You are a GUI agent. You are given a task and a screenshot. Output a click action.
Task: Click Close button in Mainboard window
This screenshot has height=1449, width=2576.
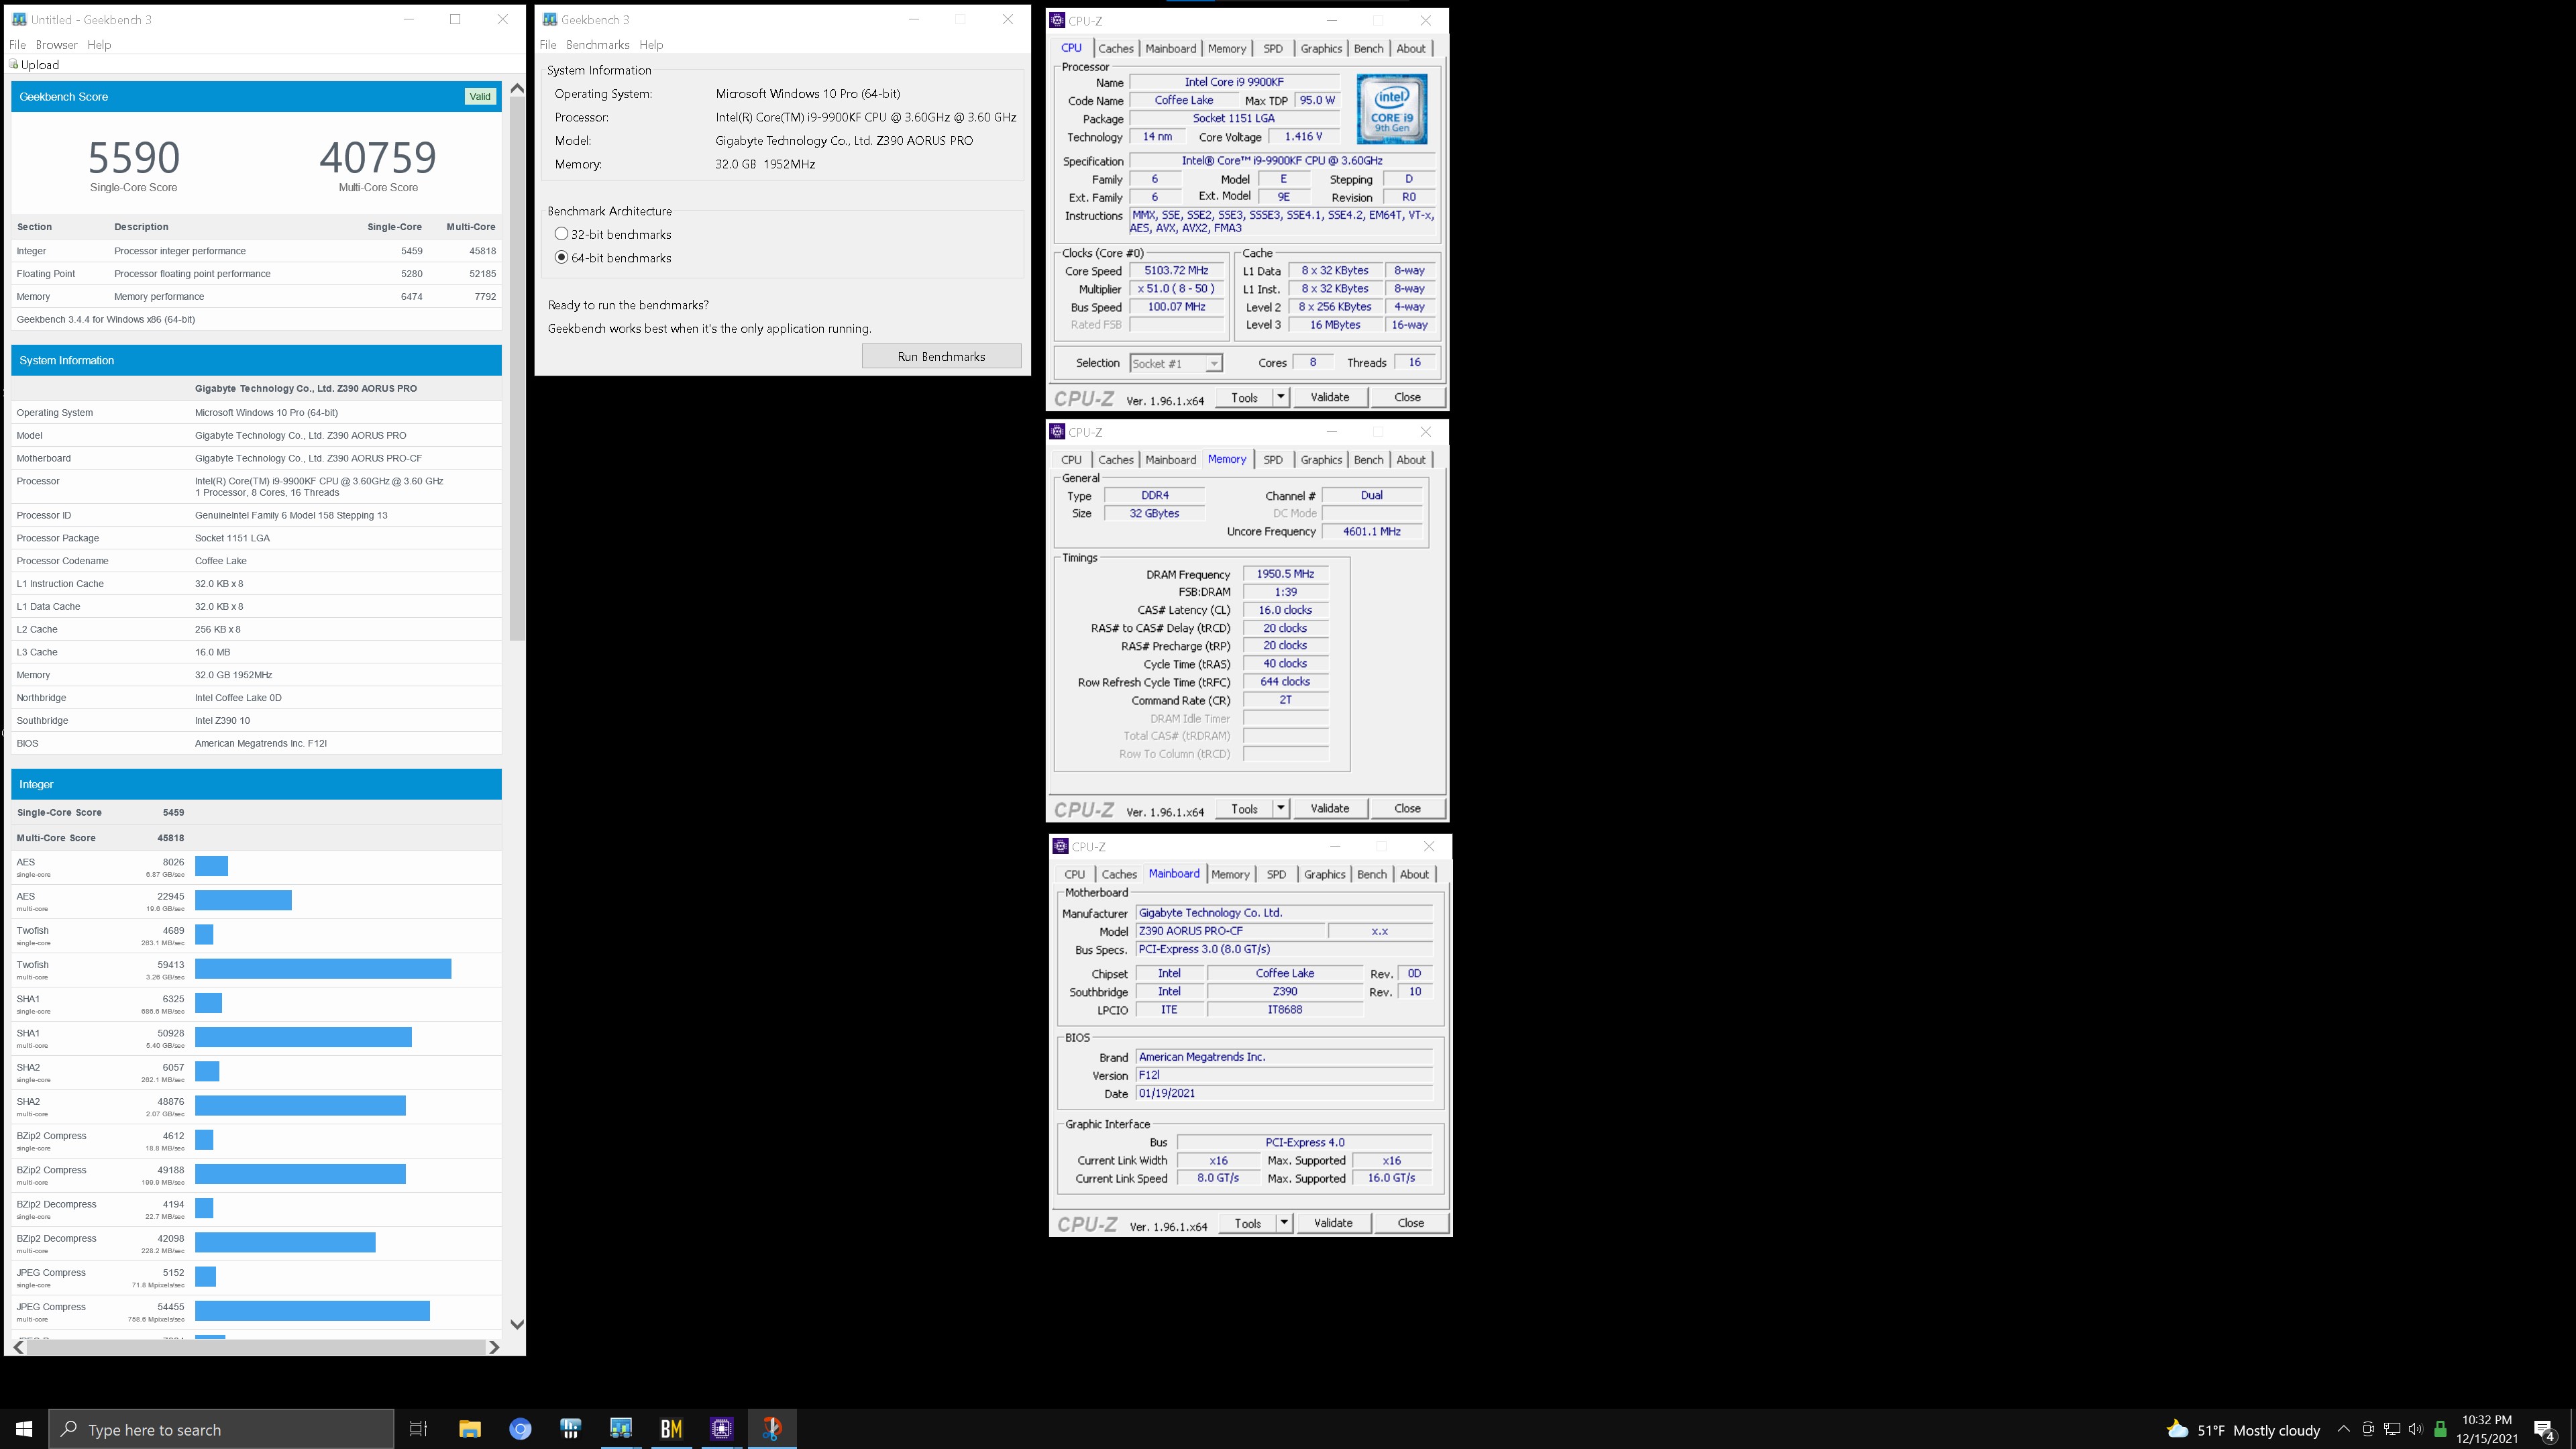click(1410, 1223)
